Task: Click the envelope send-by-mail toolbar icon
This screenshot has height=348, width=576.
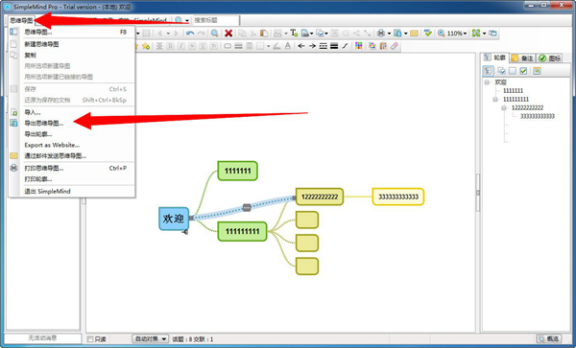Action: [414, 34]
